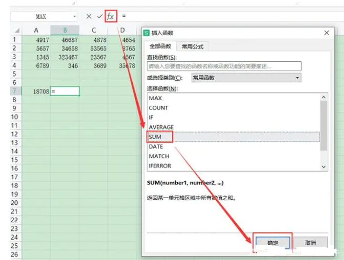Select SUM in the function list
This screenshot has width=344, height=260.
click(x=155, y=137)
